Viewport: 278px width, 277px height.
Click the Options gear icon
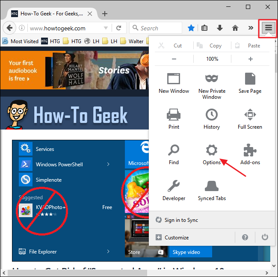click(x=212, y=150)
